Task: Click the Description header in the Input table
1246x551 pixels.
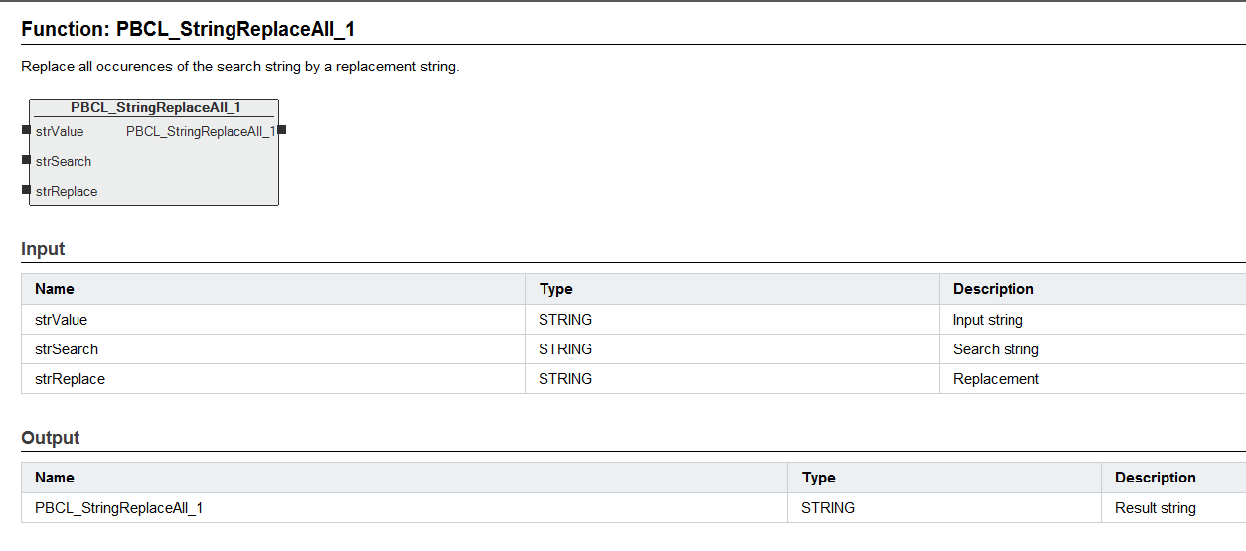Action: click(x=994, y=289)
